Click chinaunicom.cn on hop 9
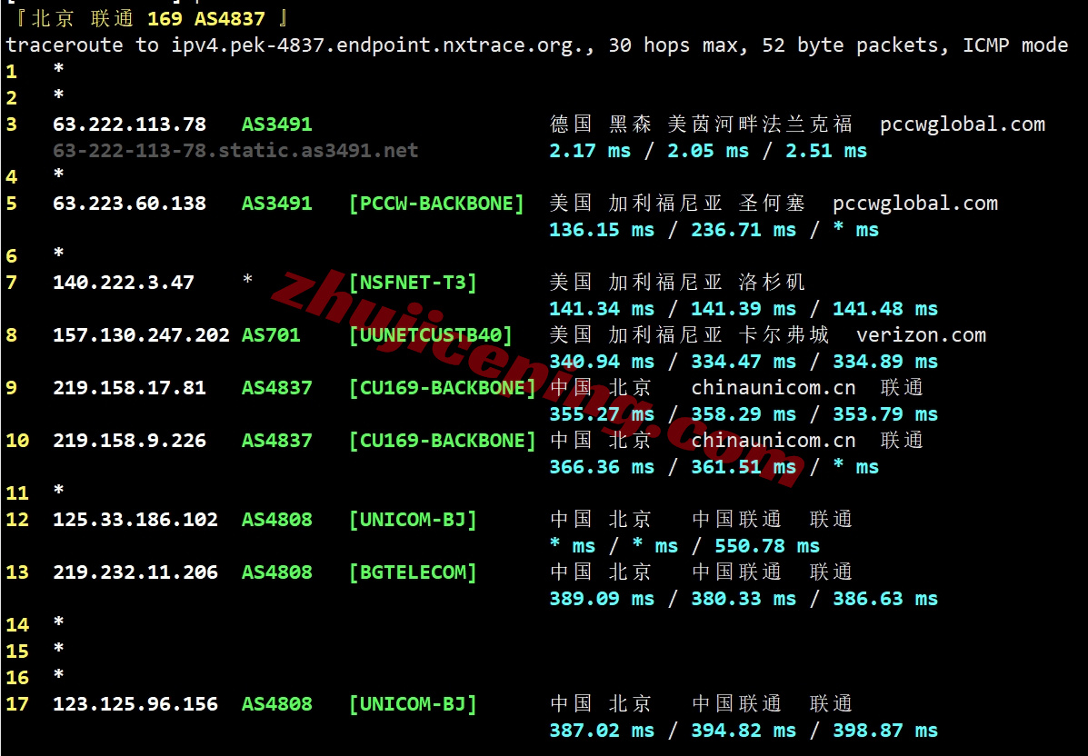Image resolution: width=1088 pixels, height=756 pixels. 774,388
